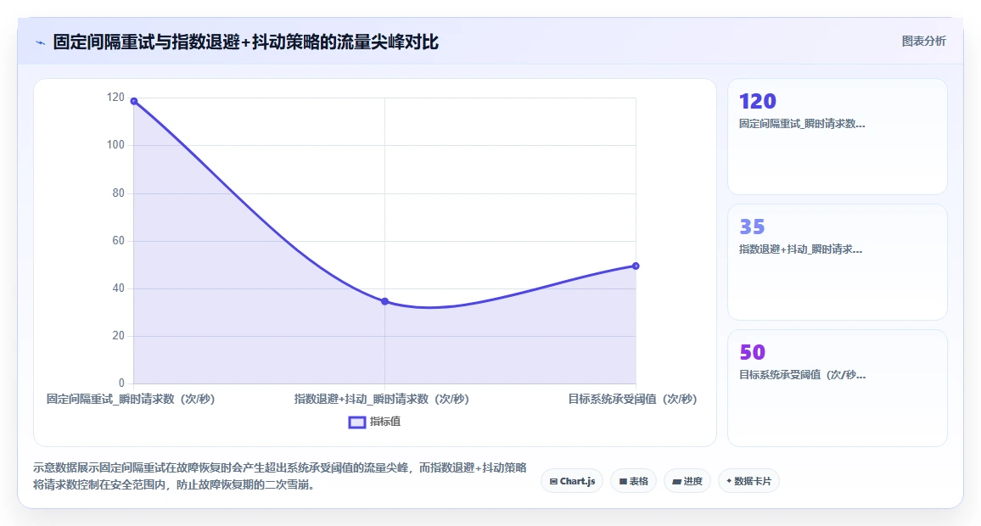Click the 指数退避+抖动_瞬时请求数 x-axis label
Screen dimensions: 981x526
tap(382, 399)
